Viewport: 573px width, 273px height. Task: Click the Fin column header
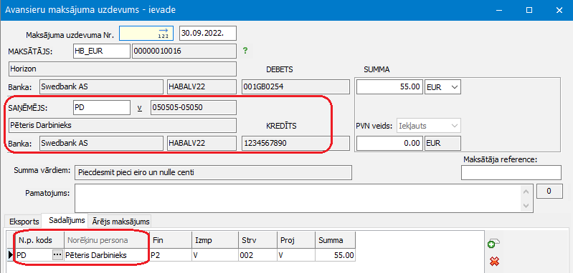(x=171, y=240)
